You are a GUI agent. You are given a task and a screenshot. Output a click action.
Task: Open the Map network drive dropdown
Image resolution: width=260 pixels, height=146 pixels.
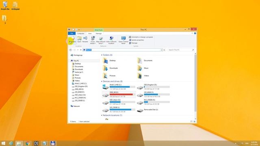(x=101, y=40)
